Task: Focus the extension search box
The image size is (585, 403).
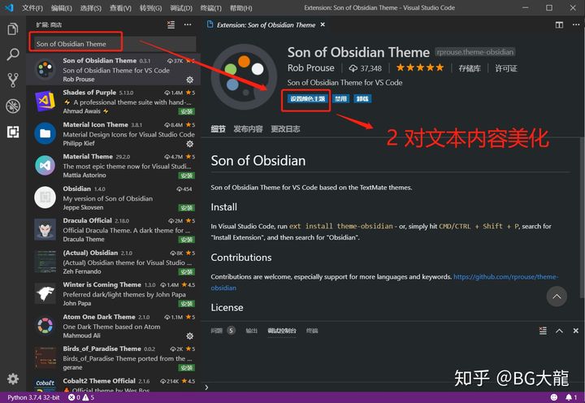Action: (x=113, y=44)
